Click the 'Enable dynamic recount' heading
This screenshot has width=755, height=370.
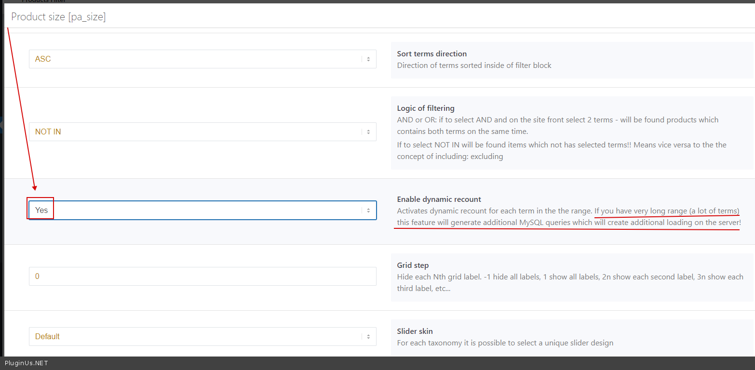[439, 199]
